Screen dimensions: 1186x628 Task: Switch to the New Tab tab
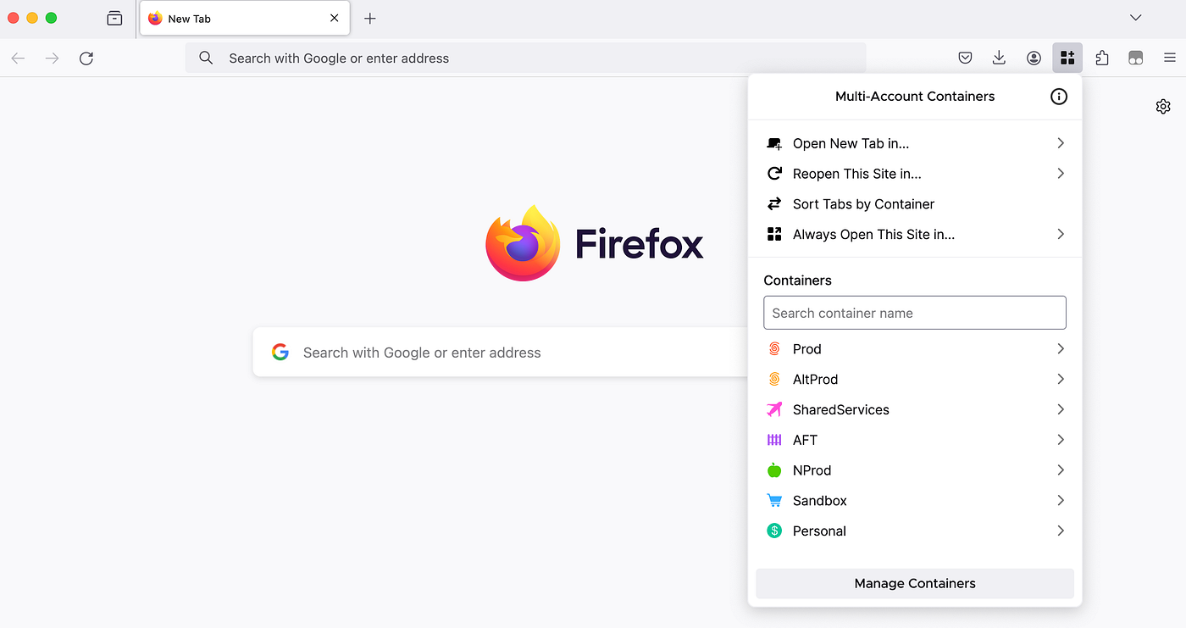click(x=245, y=18)
